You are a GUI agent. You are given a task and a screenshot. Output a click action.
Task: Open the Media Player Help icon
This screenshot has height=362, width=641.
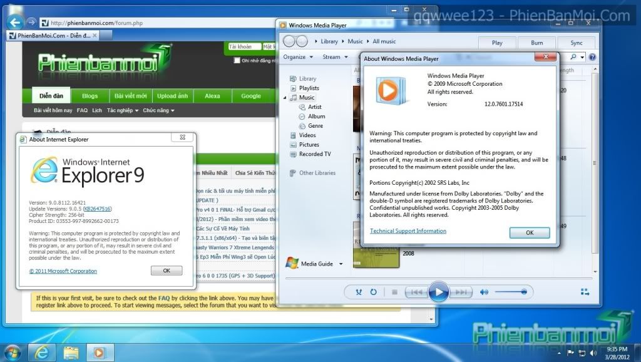pyautogui.click(x=592, y=57)
